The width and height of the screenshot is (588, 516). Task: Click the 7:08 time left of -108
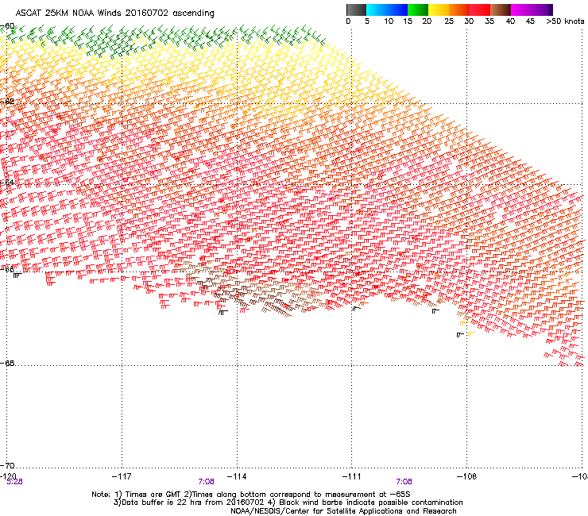tap(404, 482)
